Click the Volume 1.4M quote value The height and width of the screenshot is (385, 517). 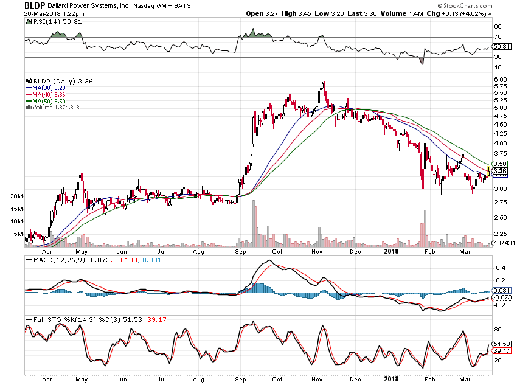(x=401, y=13)
